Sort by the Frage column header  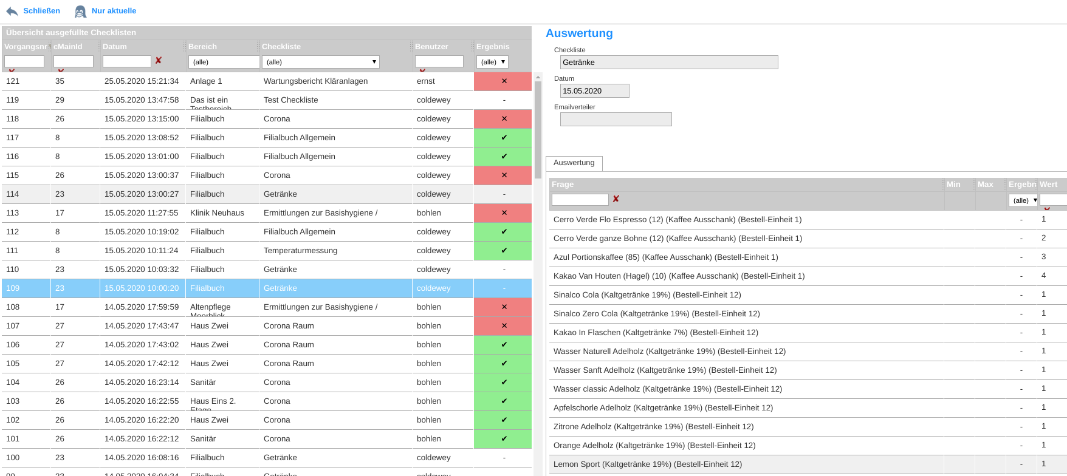pyautogui.click(x=563, y=185)
